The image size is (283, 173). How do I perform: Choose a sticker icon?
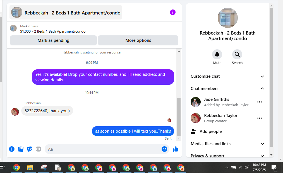30,149
